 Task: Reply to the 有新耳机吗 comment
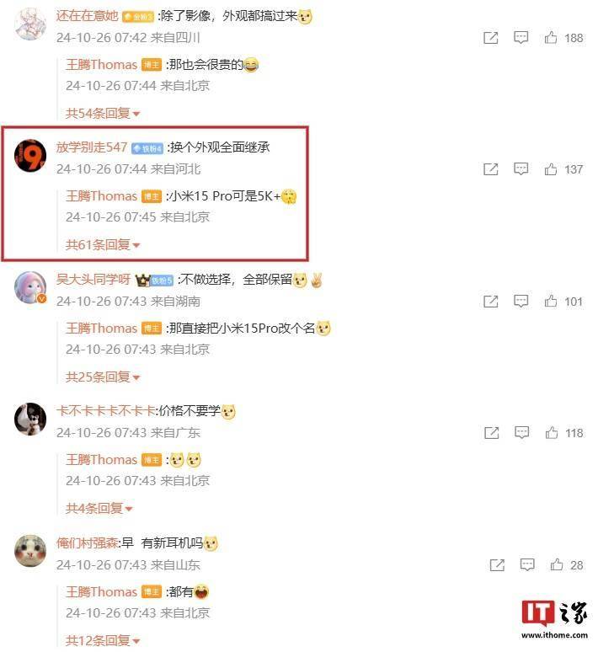tap(527, 564)
